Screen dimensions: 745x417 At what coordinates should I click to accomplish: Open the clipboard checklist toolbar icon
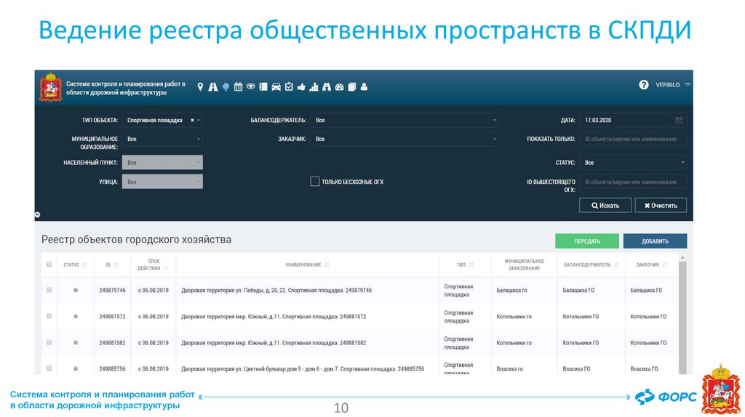point(289,86)
